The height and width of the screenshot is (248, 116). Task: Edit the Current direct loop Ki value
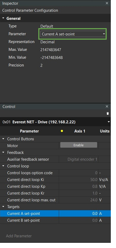[x=79, y=180]
